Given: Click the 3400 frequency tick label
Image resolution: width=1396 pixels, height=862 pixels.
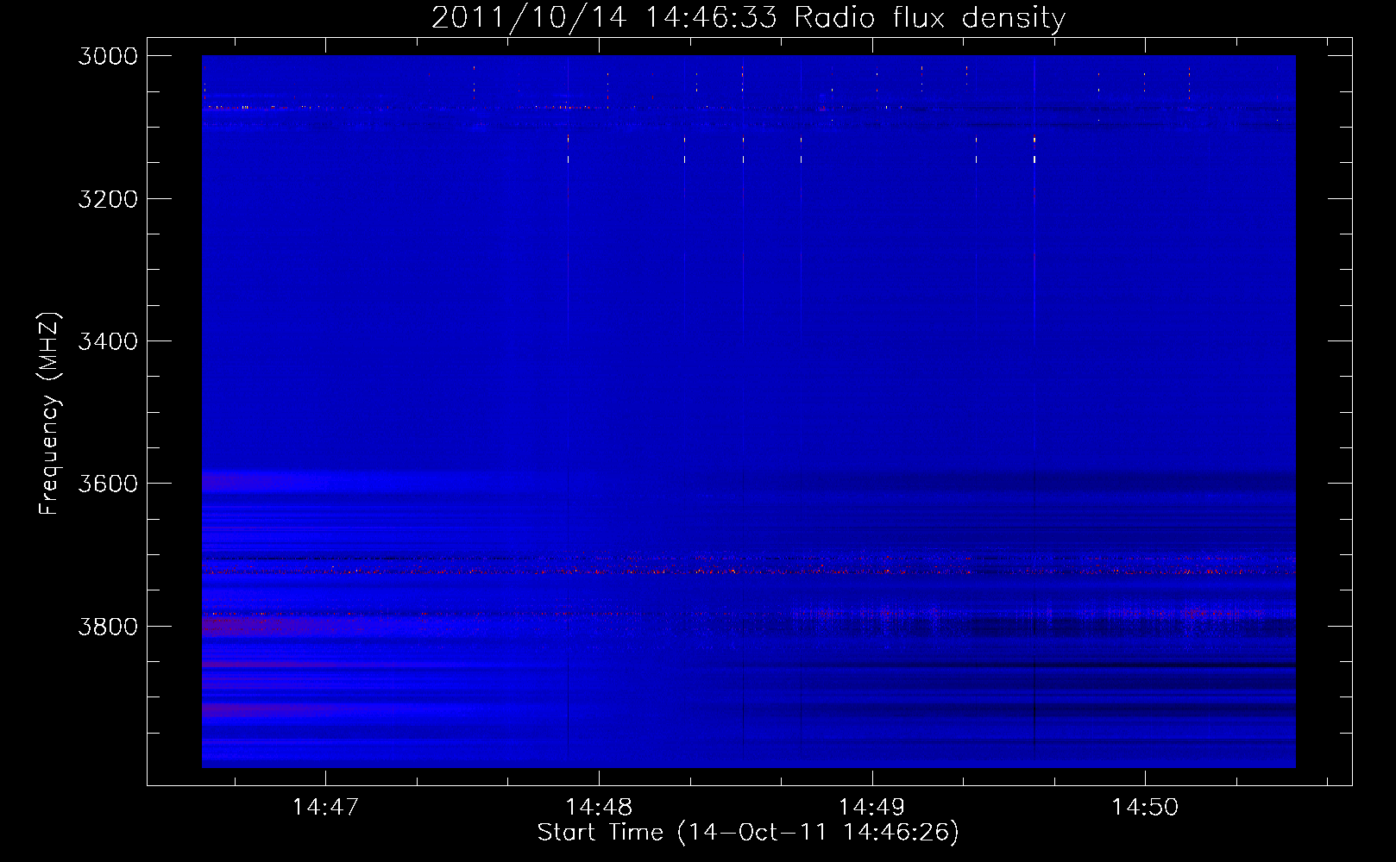Looking at the screenshot, I should point(108,341).
